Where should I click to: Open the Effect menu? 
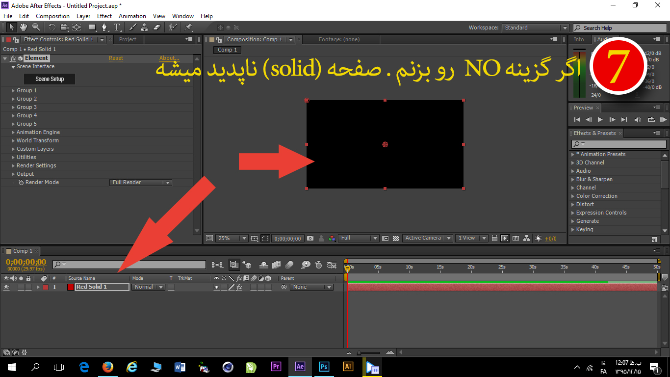[104, 16]
